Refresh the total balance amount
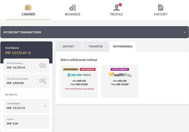This screenshot has width=189, height=132. pyautogui.click(x=30, y=53)
